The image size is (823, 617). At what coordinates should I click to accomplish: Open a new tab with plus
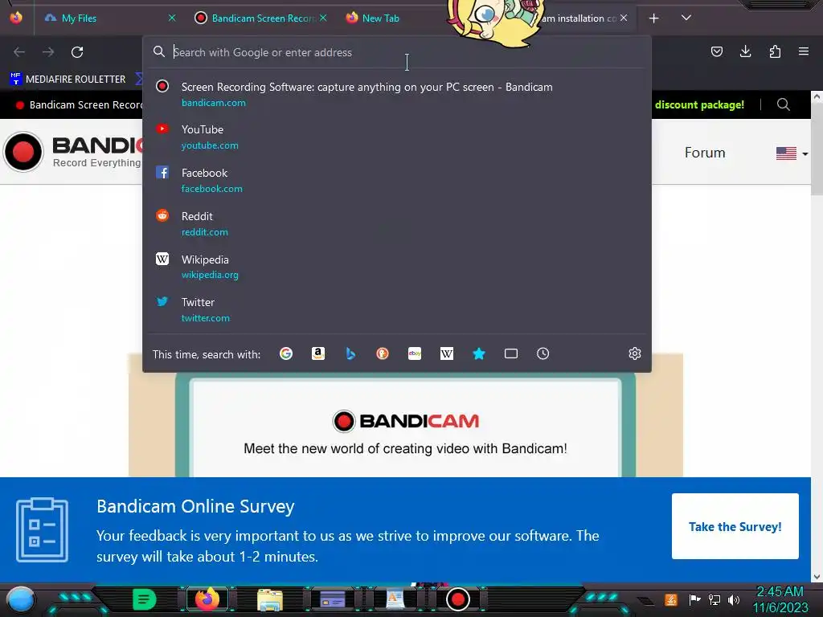(654, 18)
